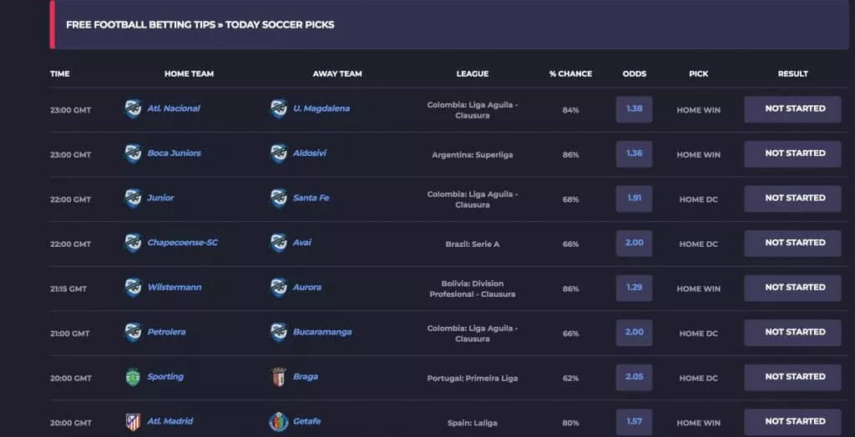Open the Junior team link
This screenshot has height=437, width=855.
pos(160,198)
